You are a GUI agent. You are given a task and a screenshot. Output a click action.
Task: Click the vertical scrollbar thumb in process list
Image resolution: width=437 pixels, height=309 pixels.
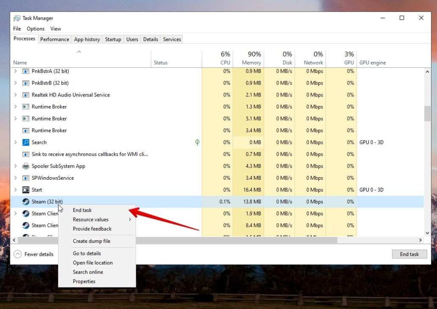(x=427, y=114)
